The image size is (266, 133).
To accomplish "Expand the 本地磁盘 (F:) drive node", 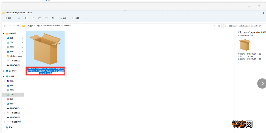I will tap(5, 117).
